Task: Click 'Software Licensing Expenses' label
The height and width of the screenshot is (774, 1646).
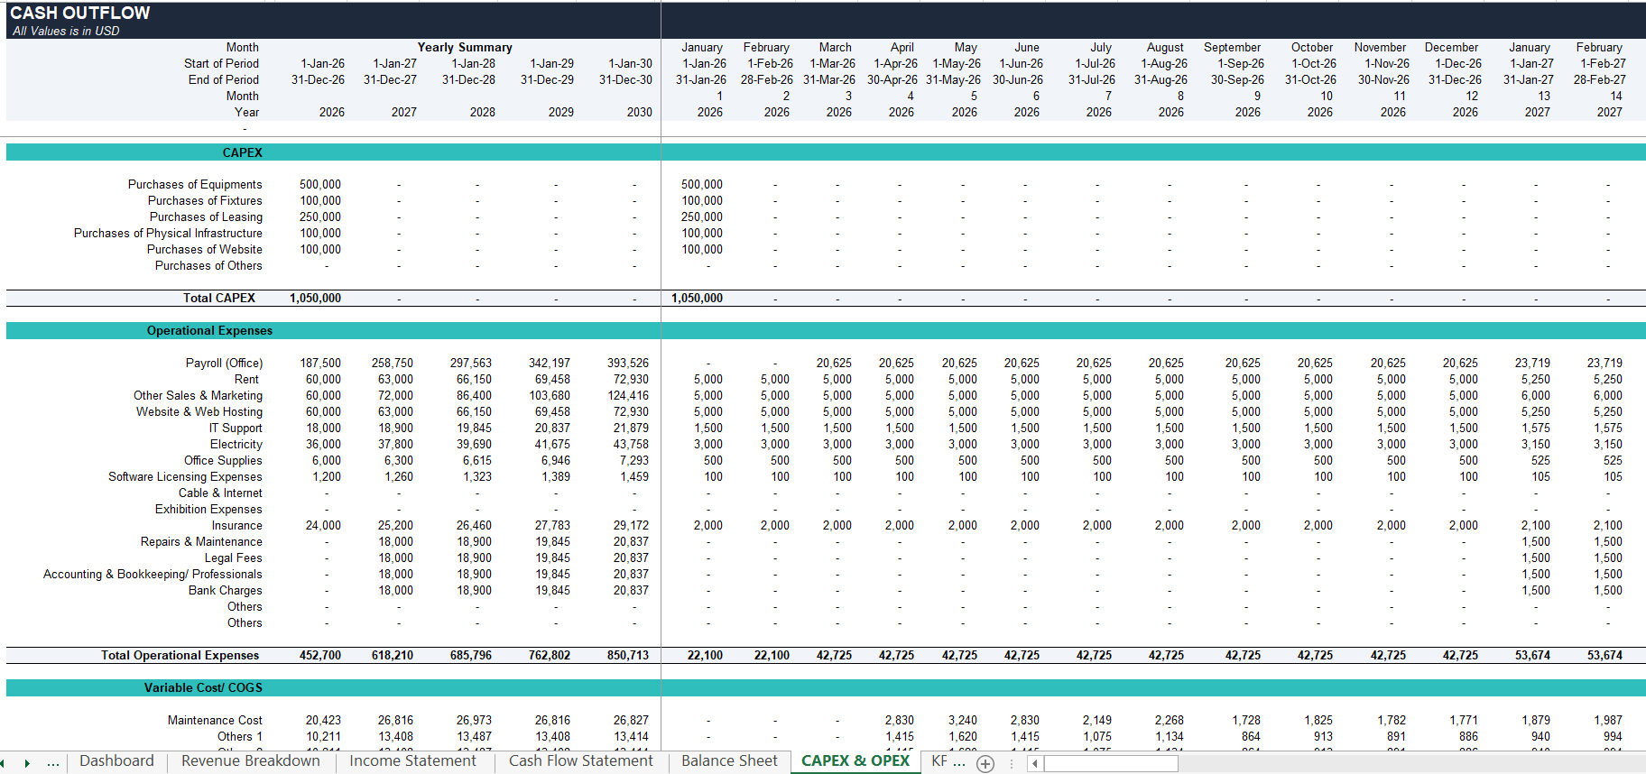Action: (185, 476)
